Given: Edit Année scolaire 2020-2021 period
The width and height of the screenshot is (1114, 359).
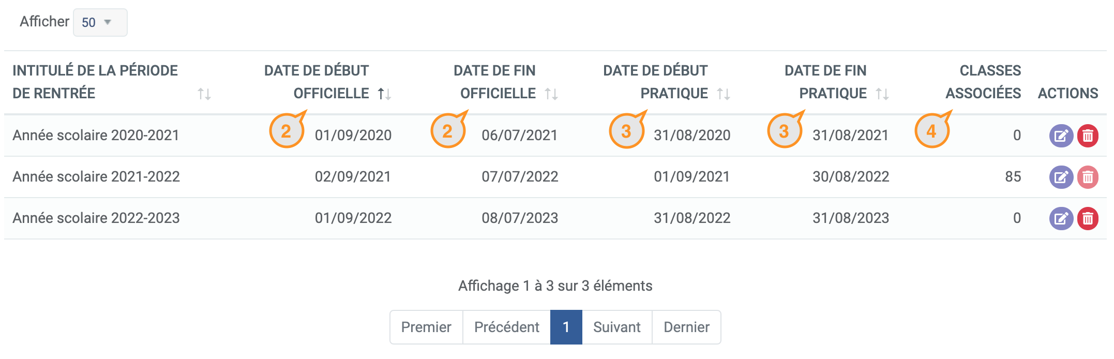Looking at the screenshot, I should [x=1061, y=136].
